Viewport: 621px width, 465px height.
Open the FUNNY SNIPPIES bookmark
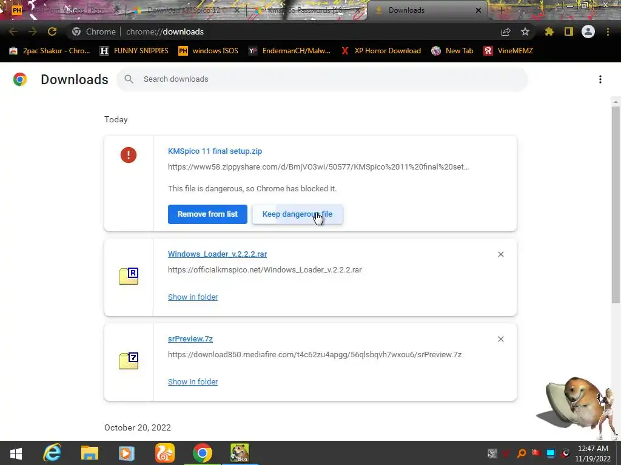[x=134, y=51]
